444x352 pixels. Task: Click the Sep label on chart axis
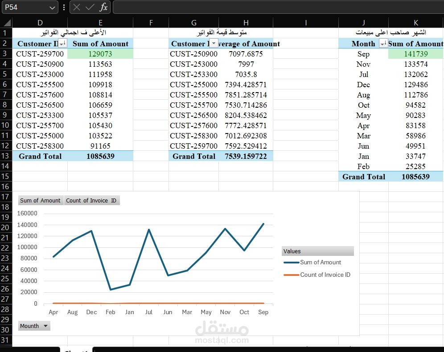tap(263, 312)
